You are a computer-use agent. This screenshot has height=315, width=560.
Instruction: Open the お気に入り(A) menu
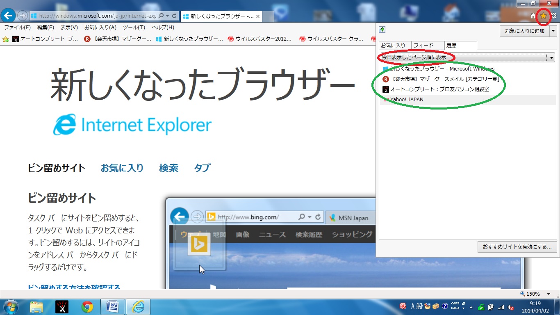coord(100,27)
